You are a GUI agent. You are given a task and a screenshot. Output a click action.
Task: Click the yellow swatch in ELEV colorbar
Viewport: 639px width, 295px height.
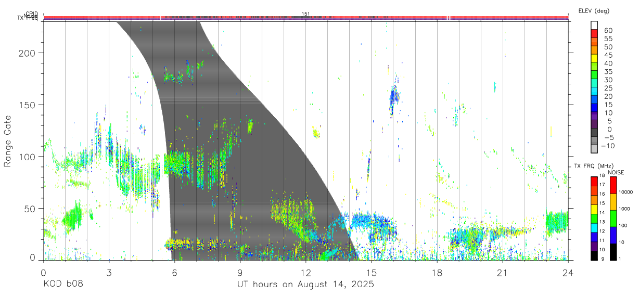point(594,58)
